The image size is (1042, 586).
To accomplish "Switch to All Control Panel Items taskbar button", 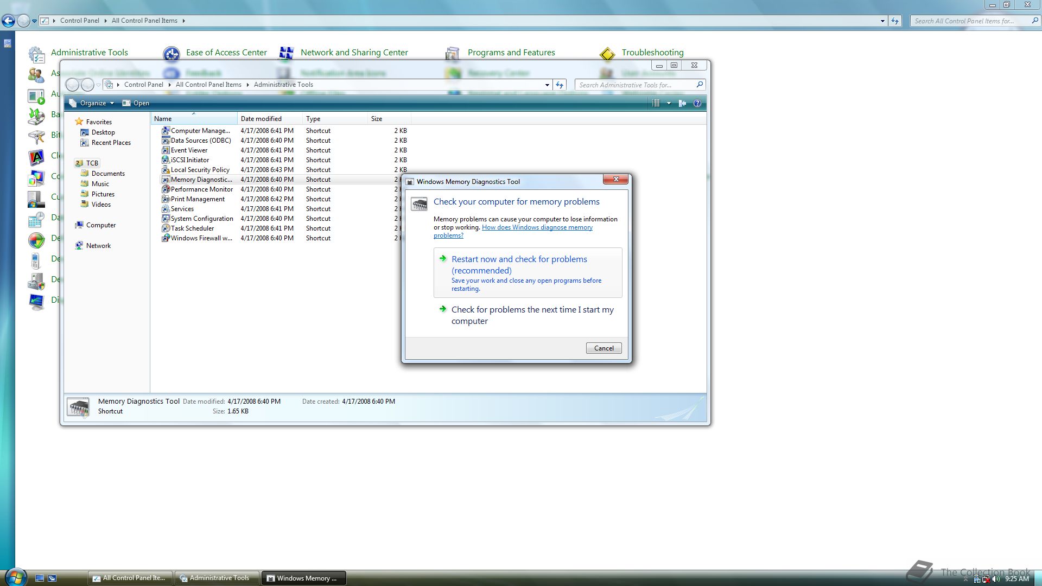I will (x=130, y=578).
